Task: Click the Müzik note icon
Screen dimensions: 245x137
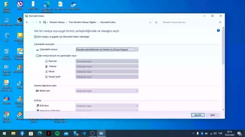Action: tap(46, 72)
